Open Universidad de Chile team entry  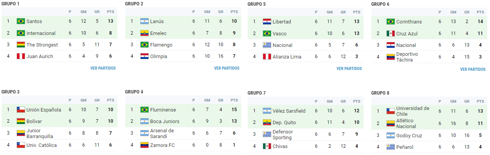pos(413,111)
